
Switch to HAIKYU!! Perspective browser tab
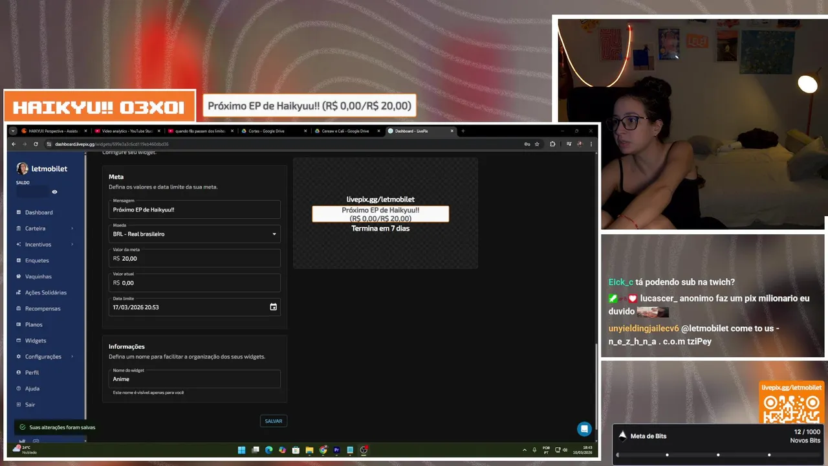point(52,131)
